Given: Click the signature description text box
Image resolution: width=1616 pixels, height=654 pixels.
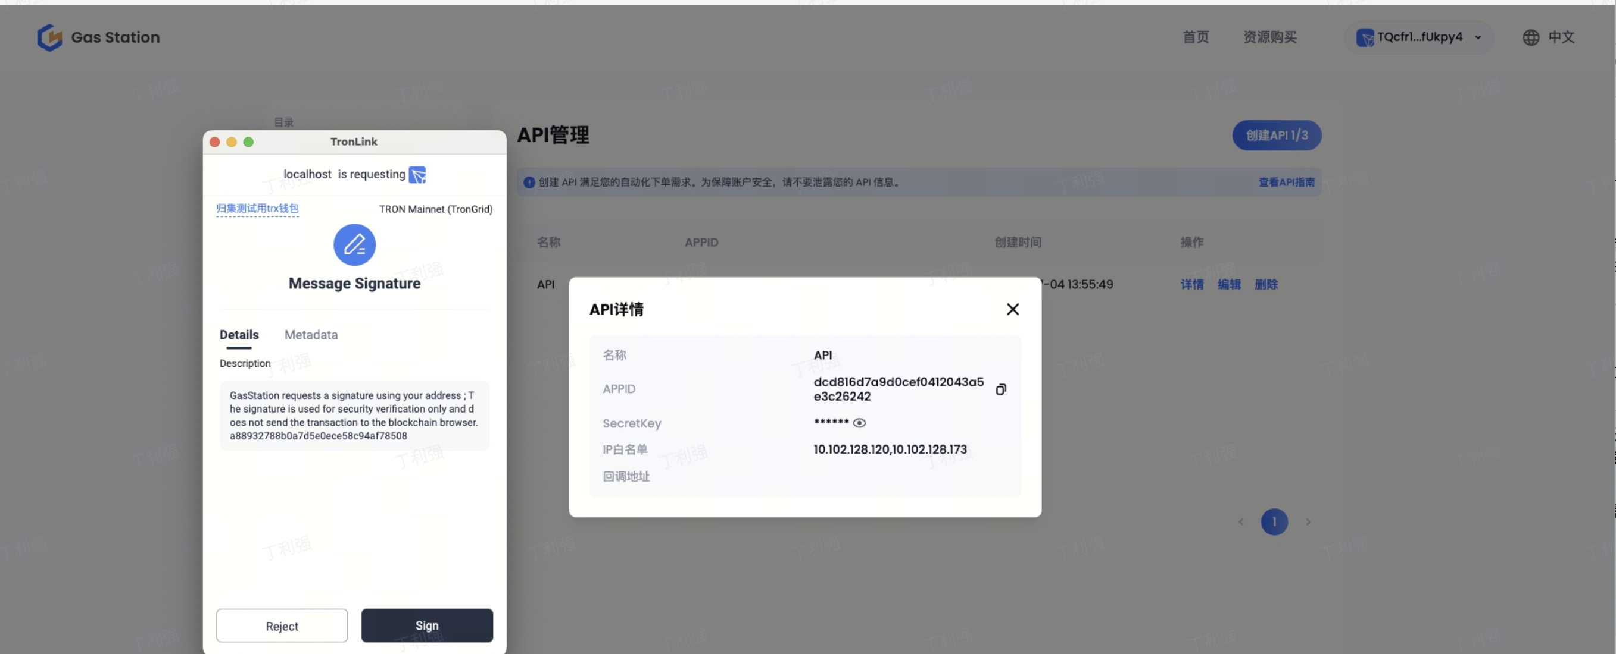Looking at the screenshot, I should point(354,416).
